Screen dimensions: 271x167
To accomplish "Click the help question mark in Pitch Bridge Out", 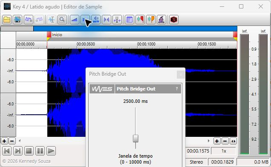I will click(x=177, y=88).
